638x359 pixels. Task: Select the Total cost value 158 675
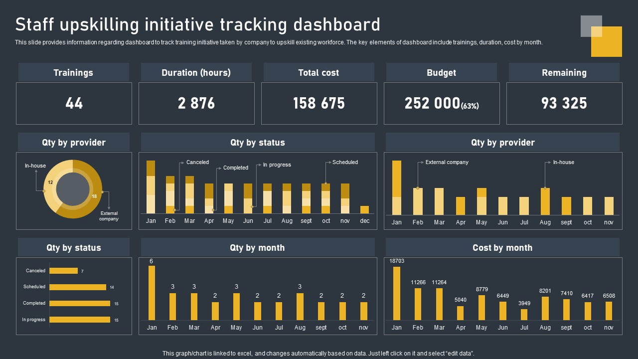(319, 103)
